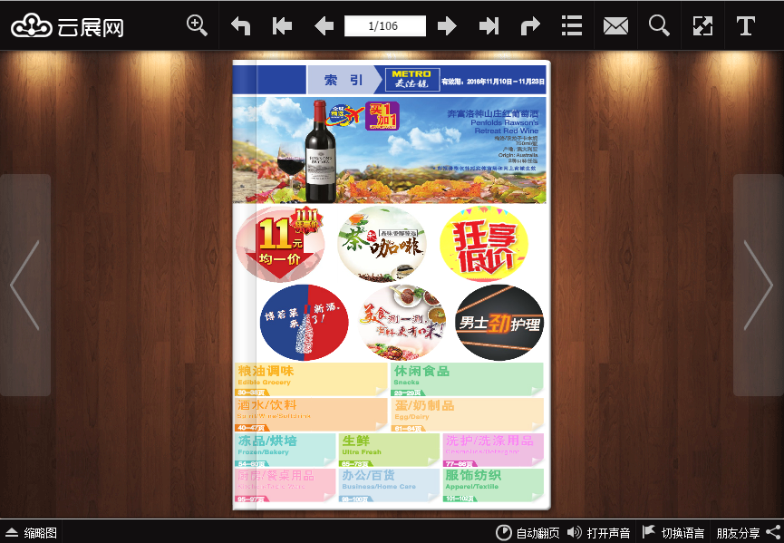Click the METRO 麦德龙 logo

(412, 80)
